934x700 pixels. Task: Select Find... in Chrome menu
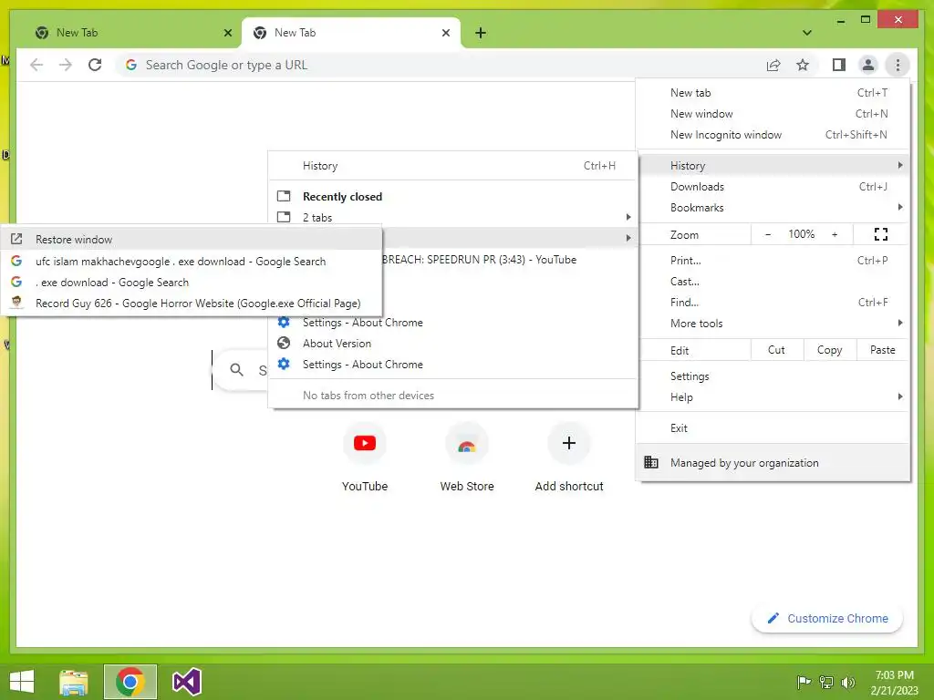[x=773, y=303]
